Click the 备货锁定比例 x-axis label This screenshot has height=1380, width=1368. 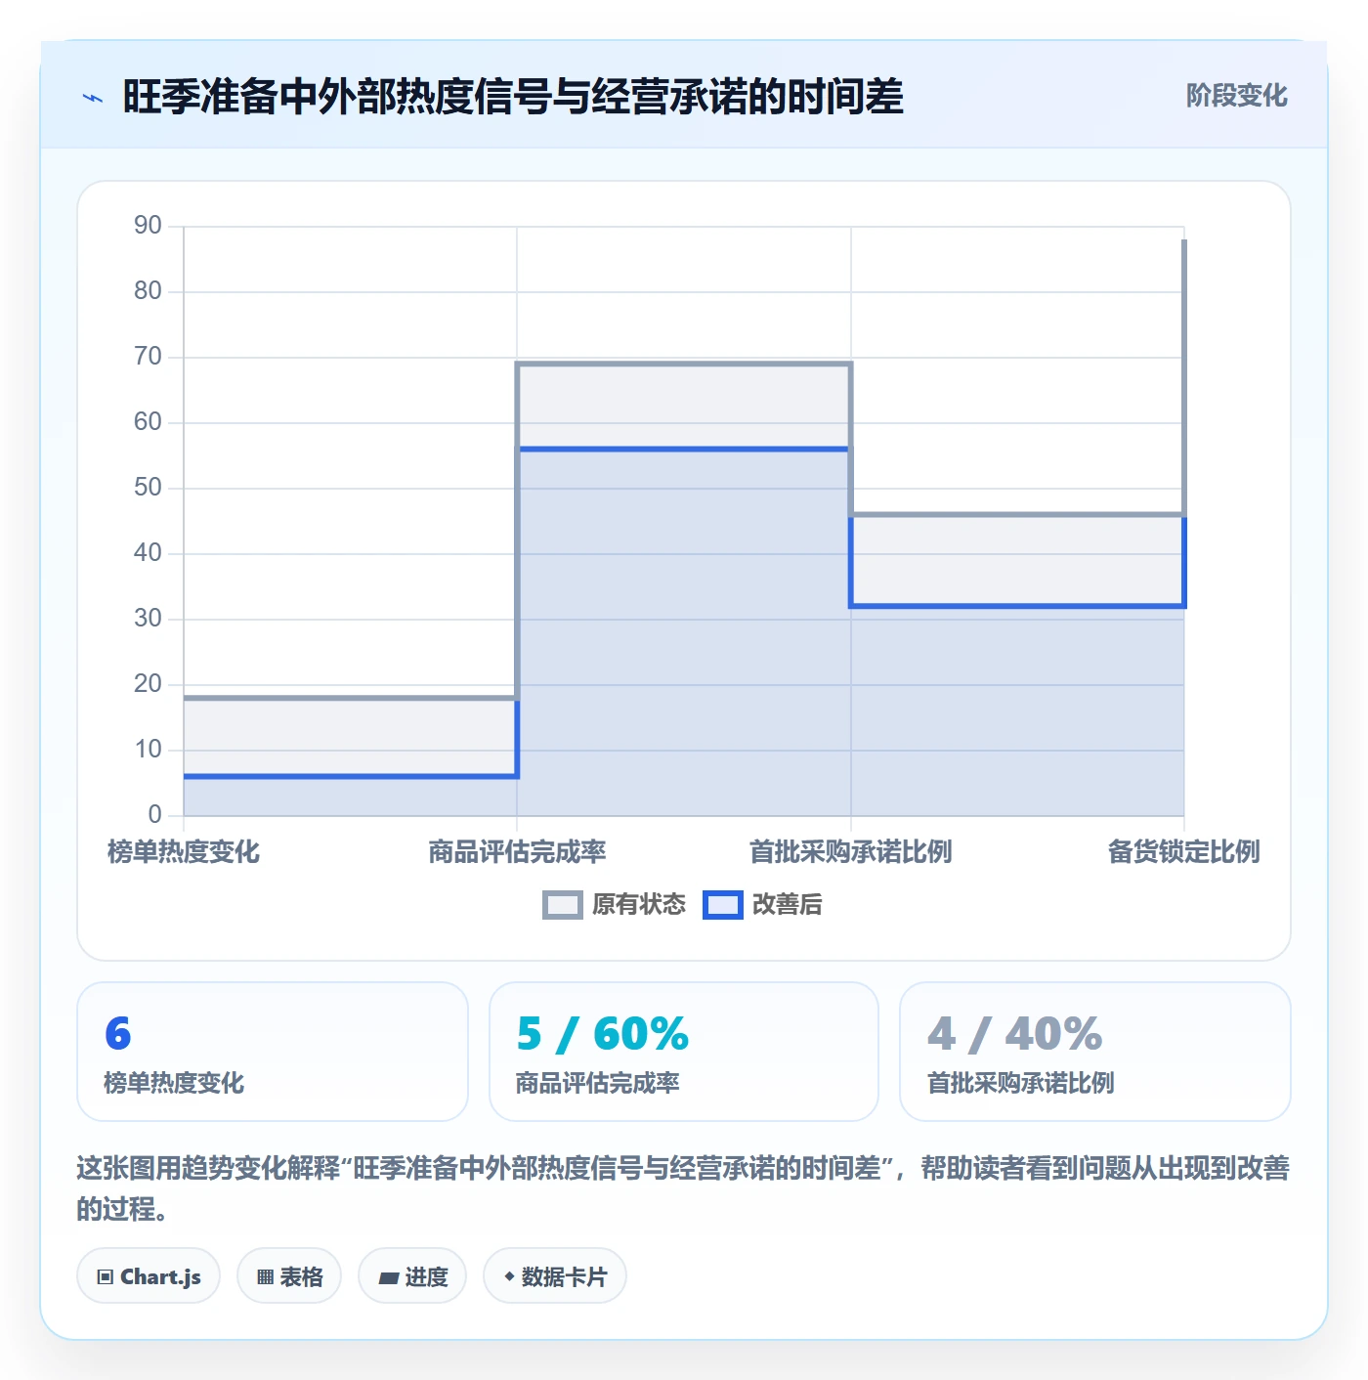1183,852
